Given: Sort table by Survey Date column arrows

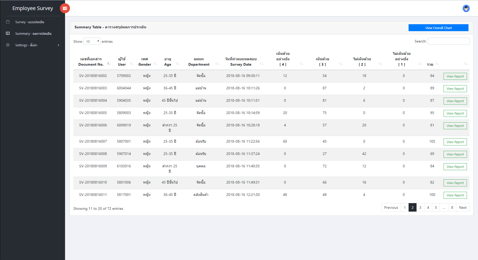Looking at the screenshot, I should coord(261,64).
